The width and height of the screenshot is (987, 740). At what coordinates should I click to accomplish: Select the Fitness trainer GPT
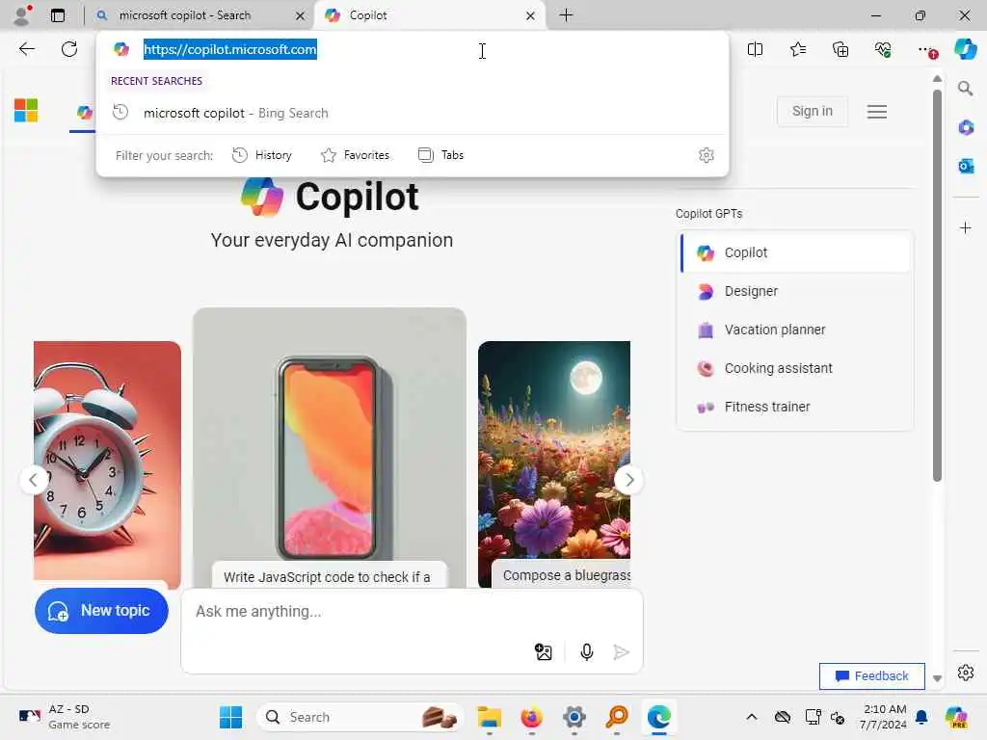[795, 407]
